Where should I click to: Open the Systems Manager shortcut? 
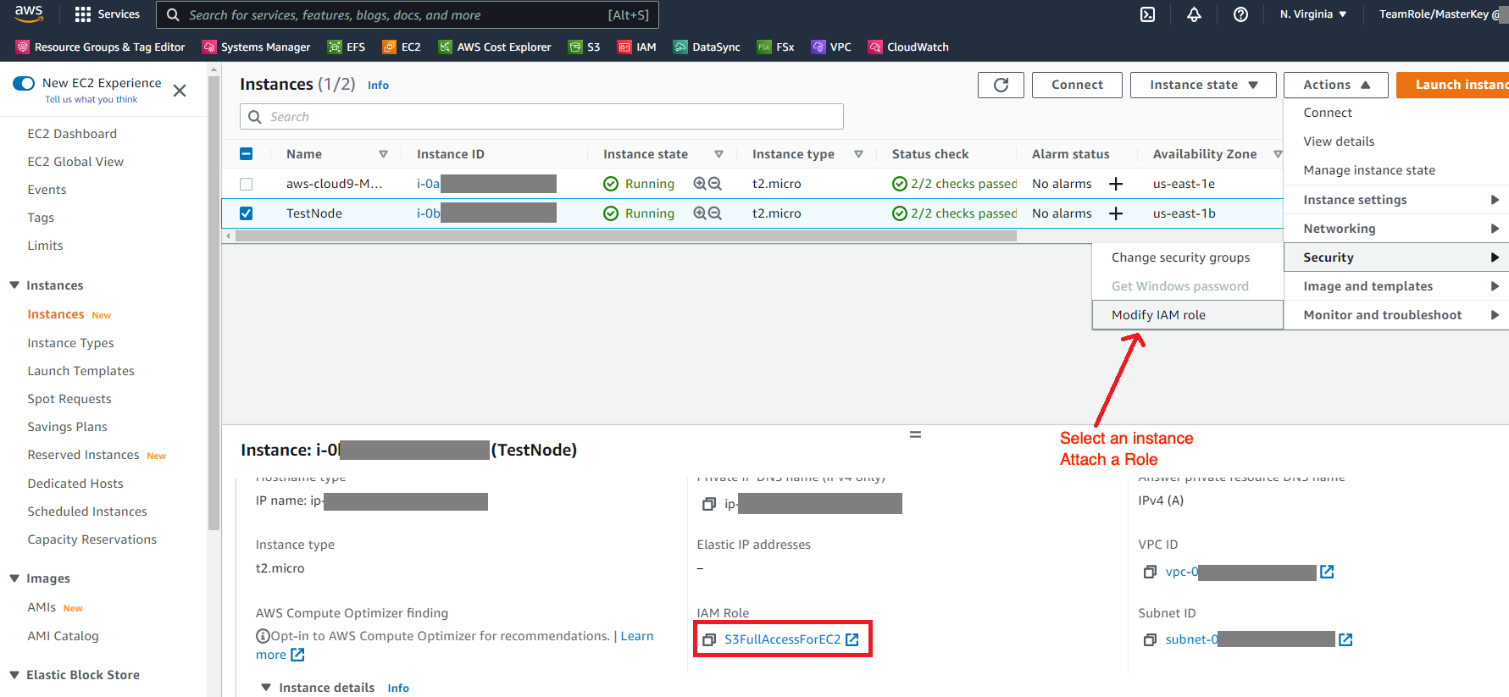257,47
